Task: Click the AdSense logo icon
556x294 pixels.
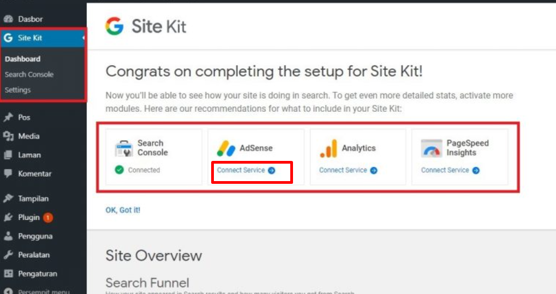Action: (x=226, y=148)
